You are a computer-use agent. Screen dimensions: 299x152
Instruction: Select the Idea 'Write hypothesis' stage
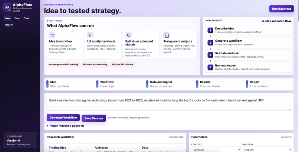coord(69,84)
